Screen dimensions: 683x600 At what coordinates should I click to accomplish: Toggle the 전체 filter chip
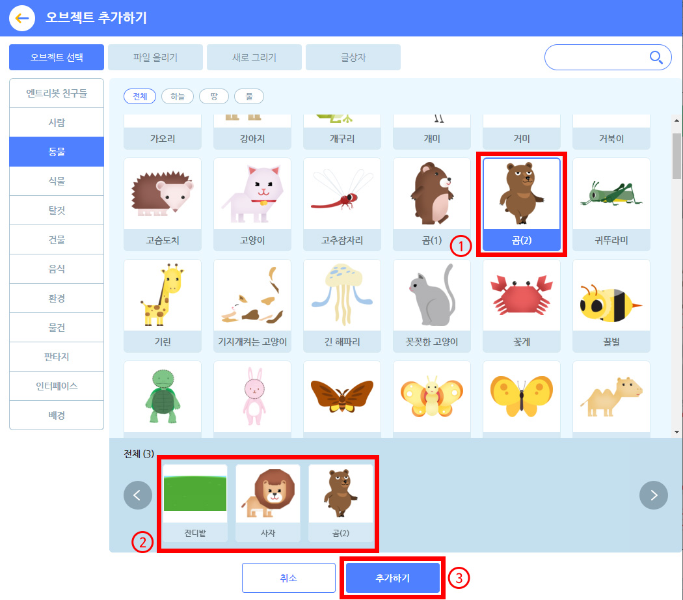[140, 96]
